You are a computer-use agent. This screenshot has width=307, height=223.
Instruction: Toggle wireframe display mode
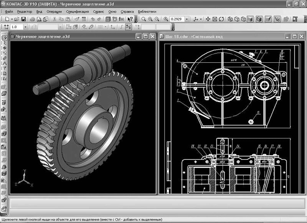pos(230,19)
